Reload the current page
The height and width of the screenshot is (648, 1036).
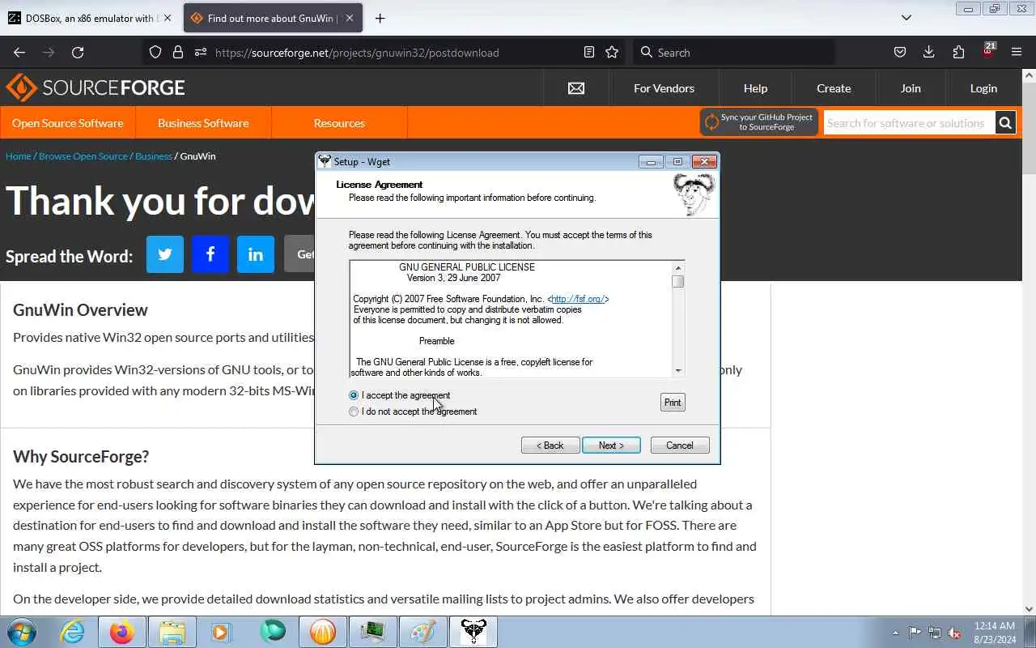pyautogui.click(x=78, y=52)
